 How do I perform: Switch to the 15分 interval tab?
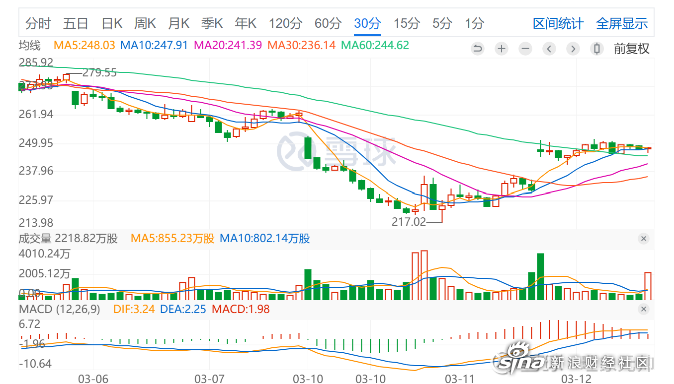click(x=407, y=23)
